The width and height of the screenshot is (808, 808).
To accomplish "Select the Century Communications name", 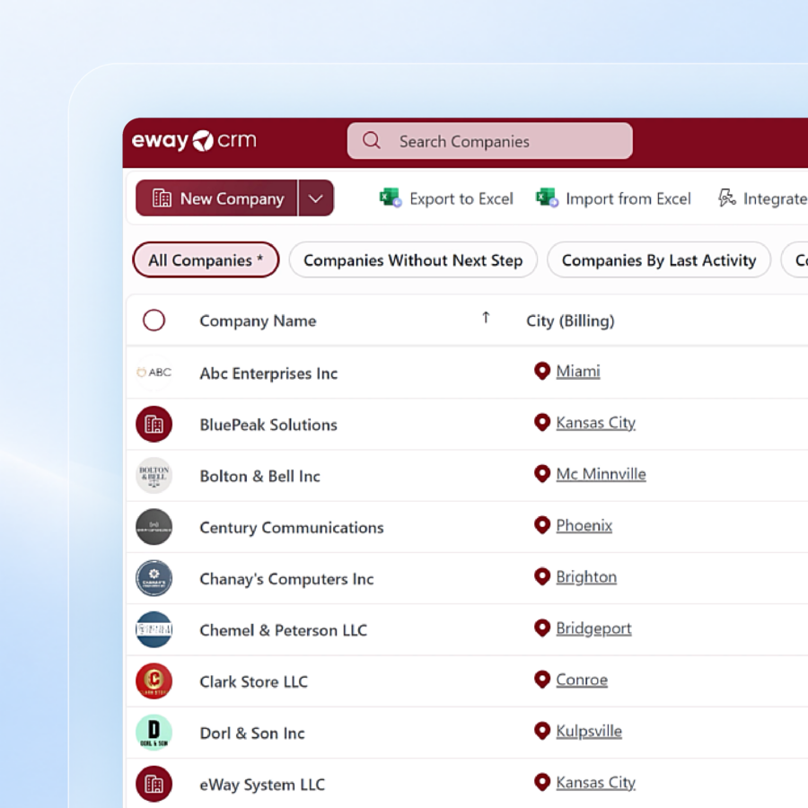I will pyautogui.click(x=292, y=528).
